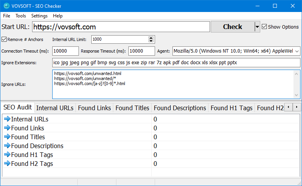Click the Start URL input field

tap(121, 27)
